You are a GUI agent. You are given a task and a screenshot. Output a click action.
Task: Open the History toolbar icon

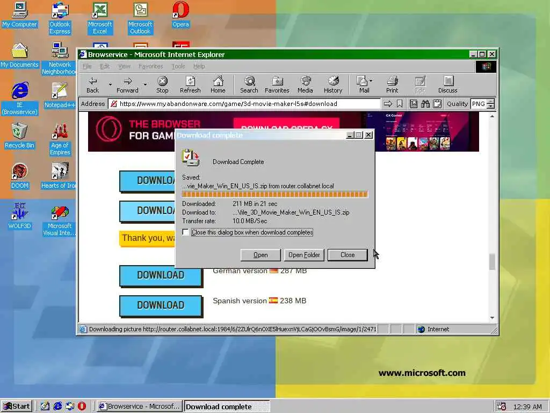333,81
